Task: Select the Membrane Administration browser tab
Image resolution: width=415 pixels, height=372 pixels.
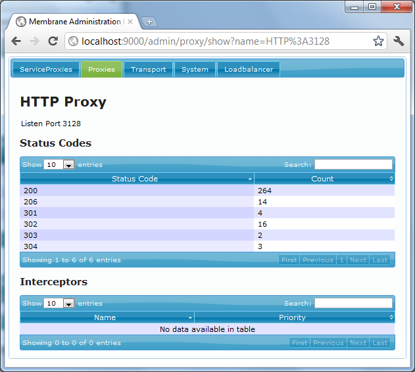Action: [73, 22]
